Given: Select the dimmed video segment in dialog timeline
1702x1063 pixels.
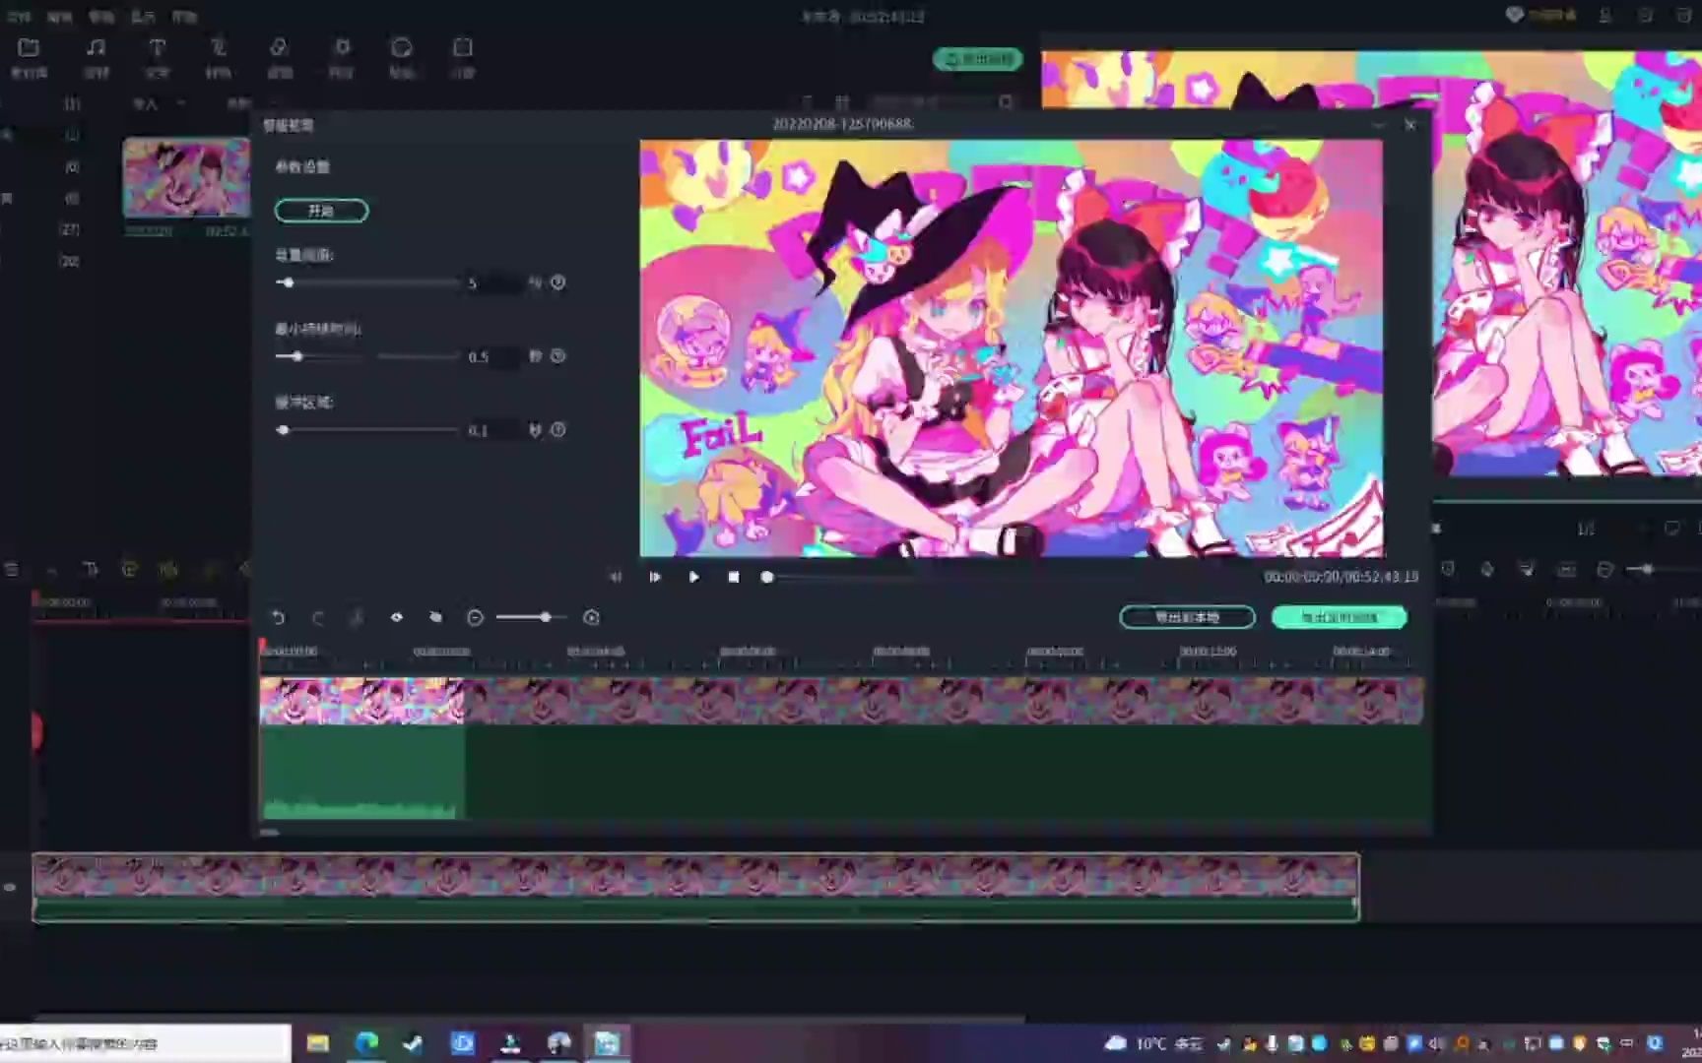Looking at the screenshot, I should pos(944,701).
